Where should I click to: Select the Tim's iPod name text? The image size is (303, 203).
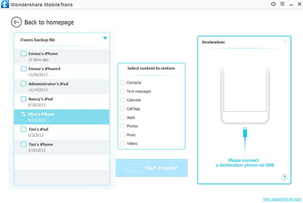tap(38, 129)
